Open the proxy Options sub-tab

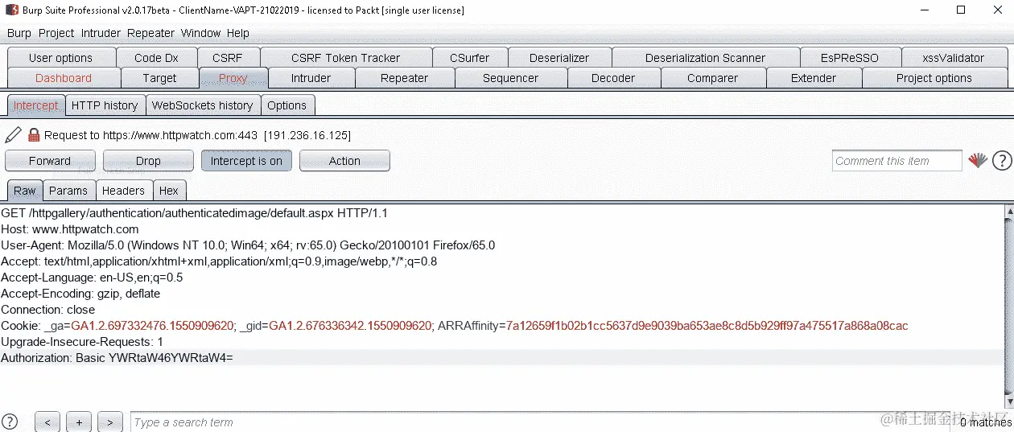click(286, 105)
